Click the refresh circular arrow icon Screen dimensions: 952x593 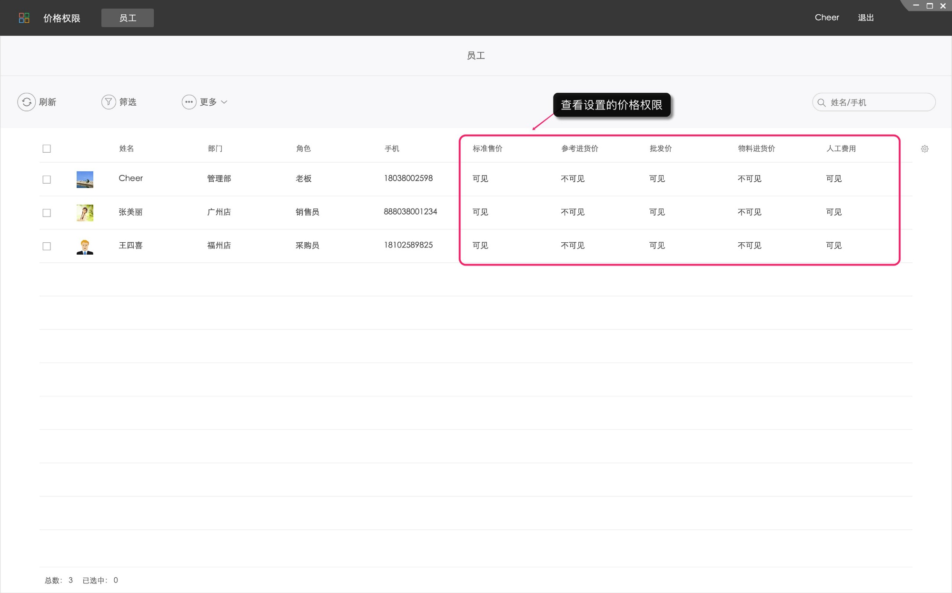pyautogui.click(x=27, y=102)
